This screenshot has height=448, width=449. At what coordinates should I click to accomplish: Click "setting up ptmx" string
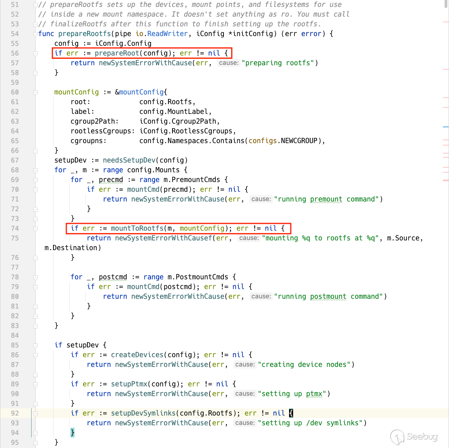click(292, 394)
